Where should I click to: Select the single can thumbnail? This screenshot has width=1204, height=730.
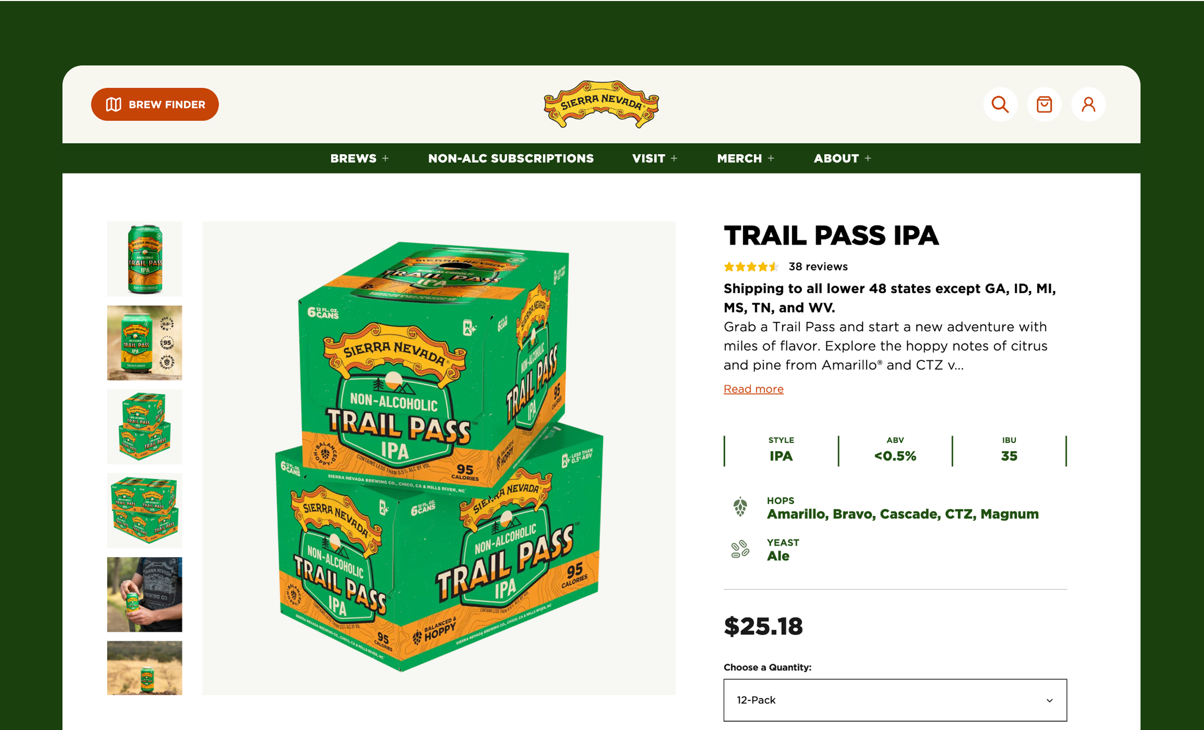(x=145, y=259)
